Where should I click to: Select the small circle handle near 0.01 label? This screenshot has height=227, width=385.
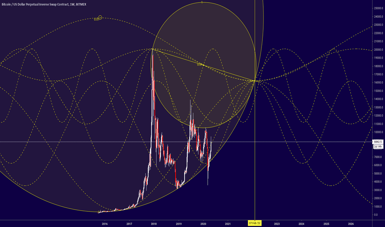(x=100, y=18)
